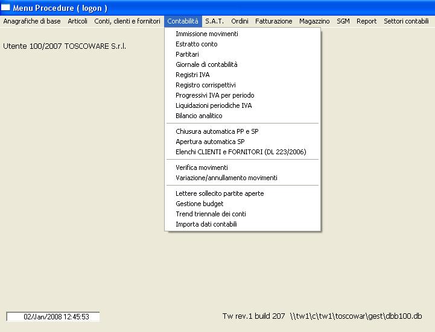
Task: Open the Ordini menu
Action: point(240,21)
